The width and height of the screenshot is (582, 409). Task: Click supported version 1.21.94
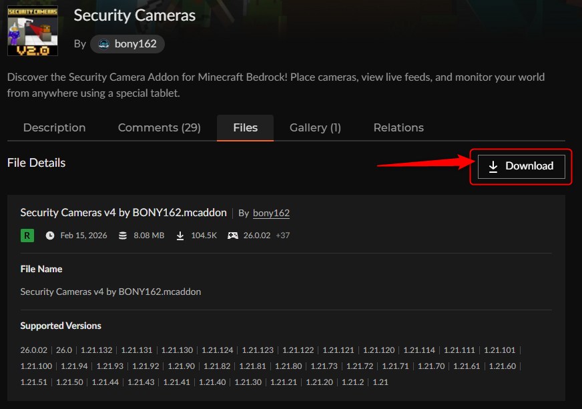coord(74,366)
